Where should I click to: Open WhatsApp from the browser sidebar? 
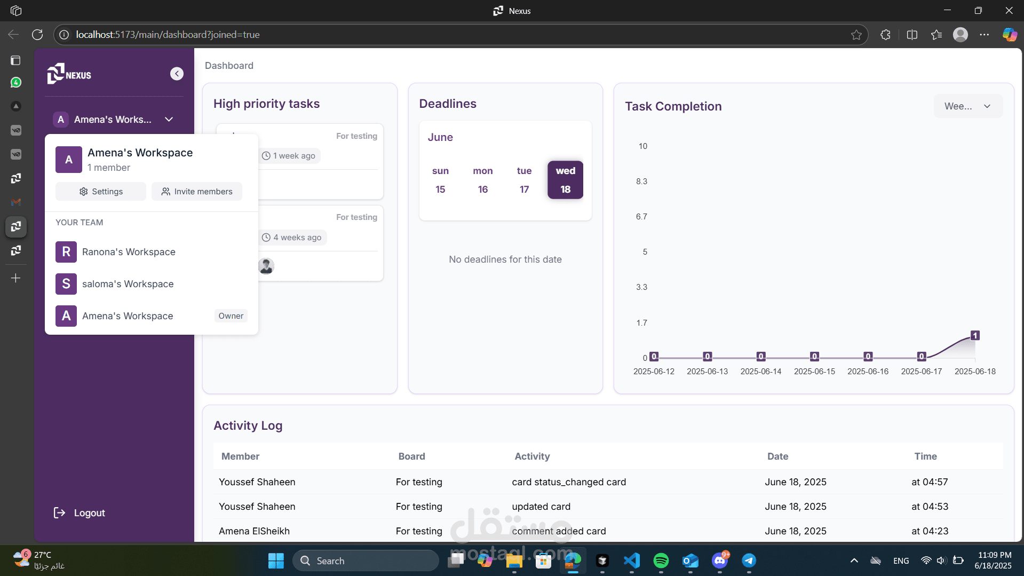(16, 83)
